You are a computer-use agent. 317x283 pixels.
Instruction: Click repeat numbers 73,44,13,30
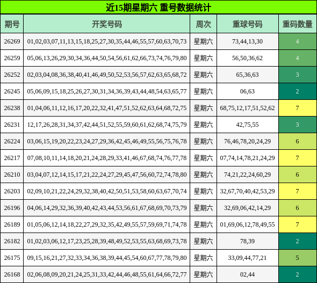[x=248, y=41]
